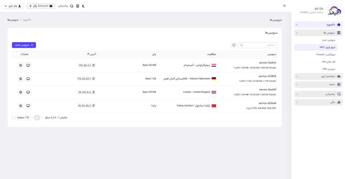The image size is (345, 179).
Task: Click the blue سرویس جدید button
Action: (24, 45)
